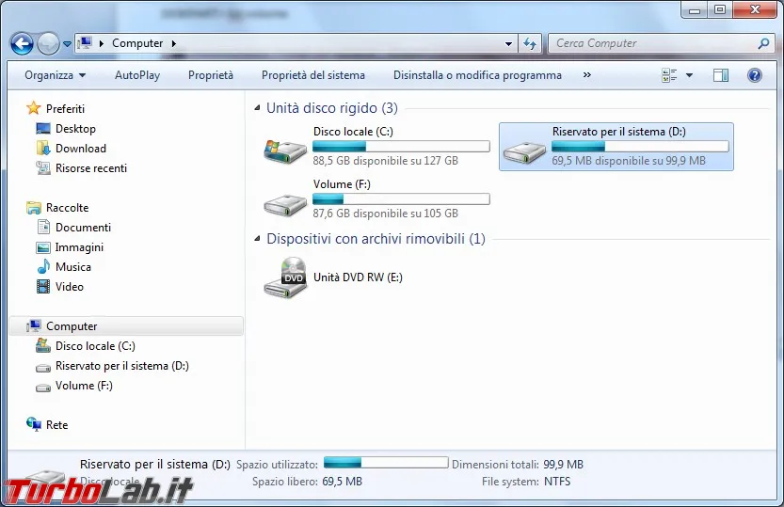784x507 pixels.
Task: Click the Unità disco rigido (3) header
Action: [332, 108]
